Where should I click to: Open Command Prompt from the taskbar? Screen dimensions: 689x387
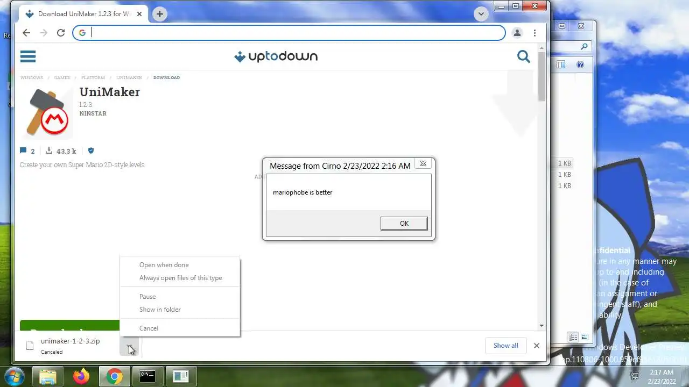147,376
